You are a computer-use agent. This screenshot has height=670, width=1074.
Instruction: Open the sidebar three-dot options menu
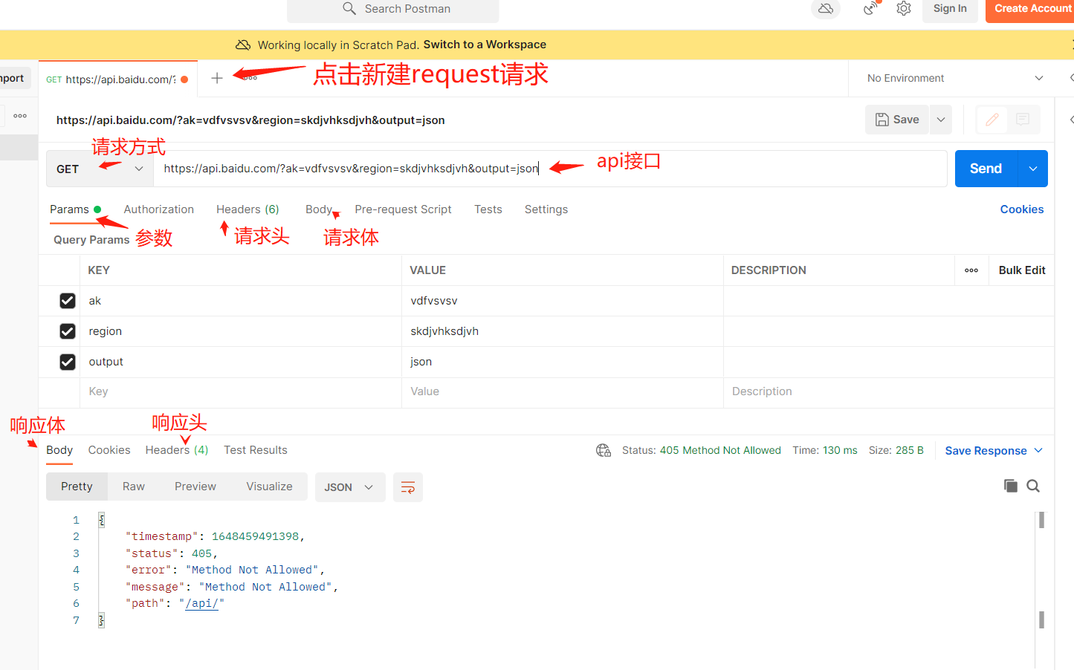click(x=20, y=116)
